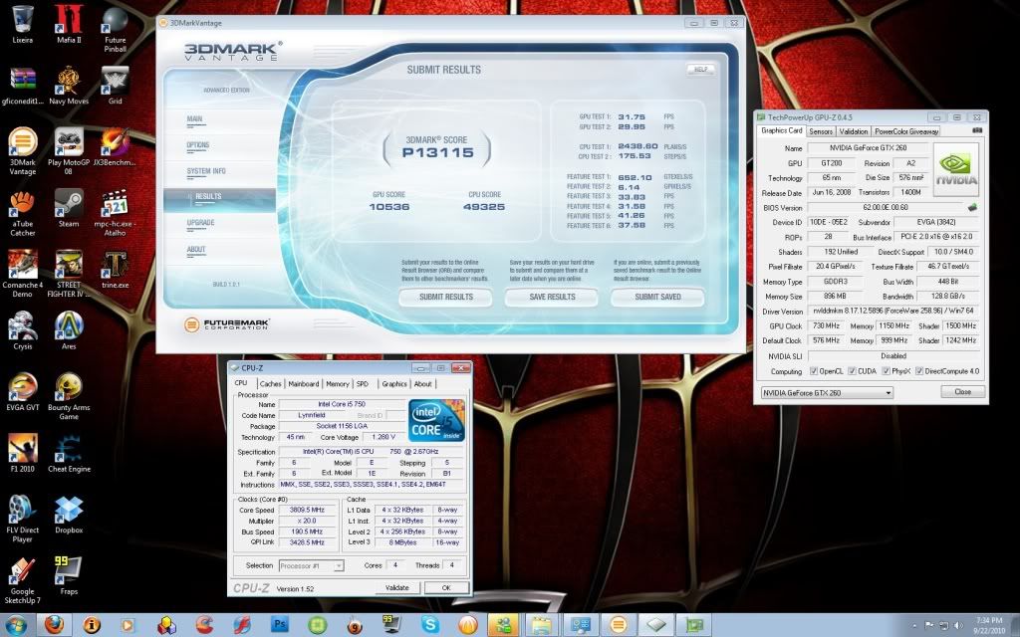Image resolution: width=1020 pixels, height=637 pixels.
Task: Click the Submit Saved button in 3DMark
Action: click(657, 297)
